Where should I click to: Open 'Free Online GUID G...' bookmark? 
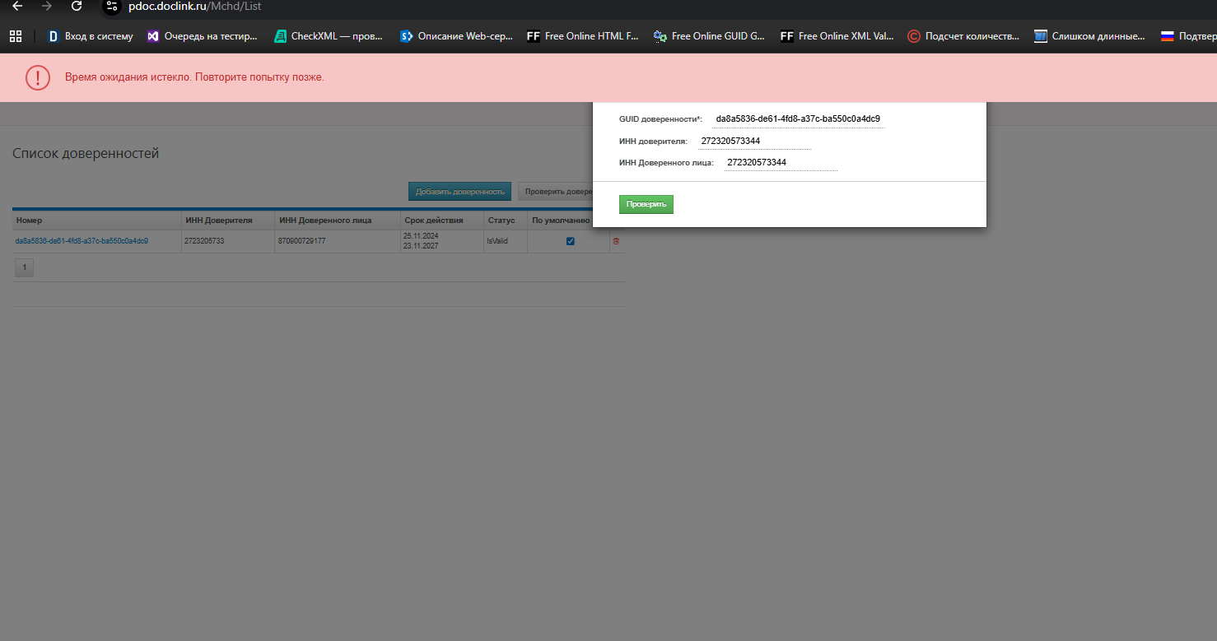pos(710,36)
